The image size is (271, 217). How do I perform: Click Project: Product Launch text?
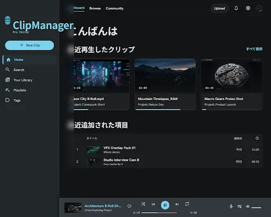[220, 105]
